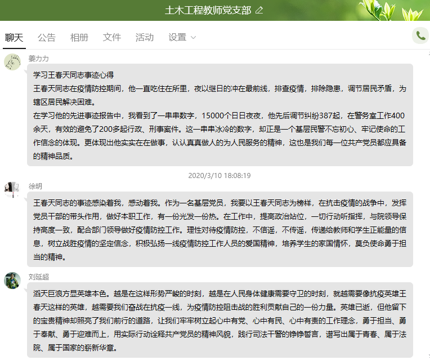Open 刘延超's avatar profile
Screen dimensions: 430x360
[x=12, y=281]
